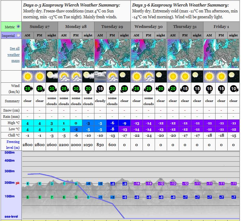Select the Metric units radio button
This screenshot has height=221, width=241.
coord(18,27)
